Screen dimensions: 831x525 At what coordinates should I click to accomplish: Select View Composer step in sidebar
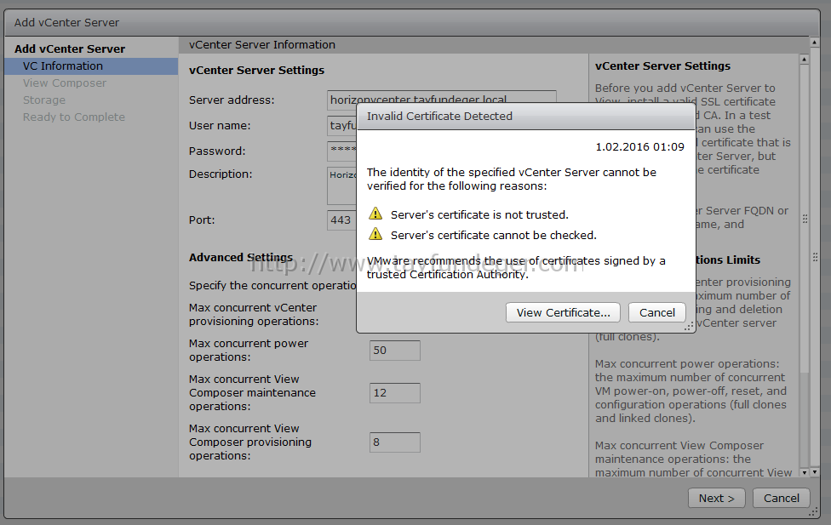click(64, 83)
